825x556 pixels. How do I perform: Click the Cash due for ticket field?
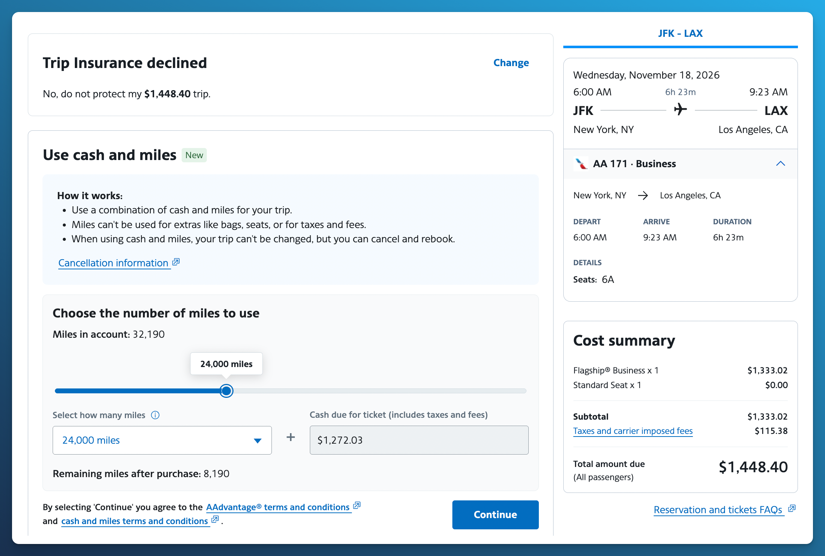419,440
